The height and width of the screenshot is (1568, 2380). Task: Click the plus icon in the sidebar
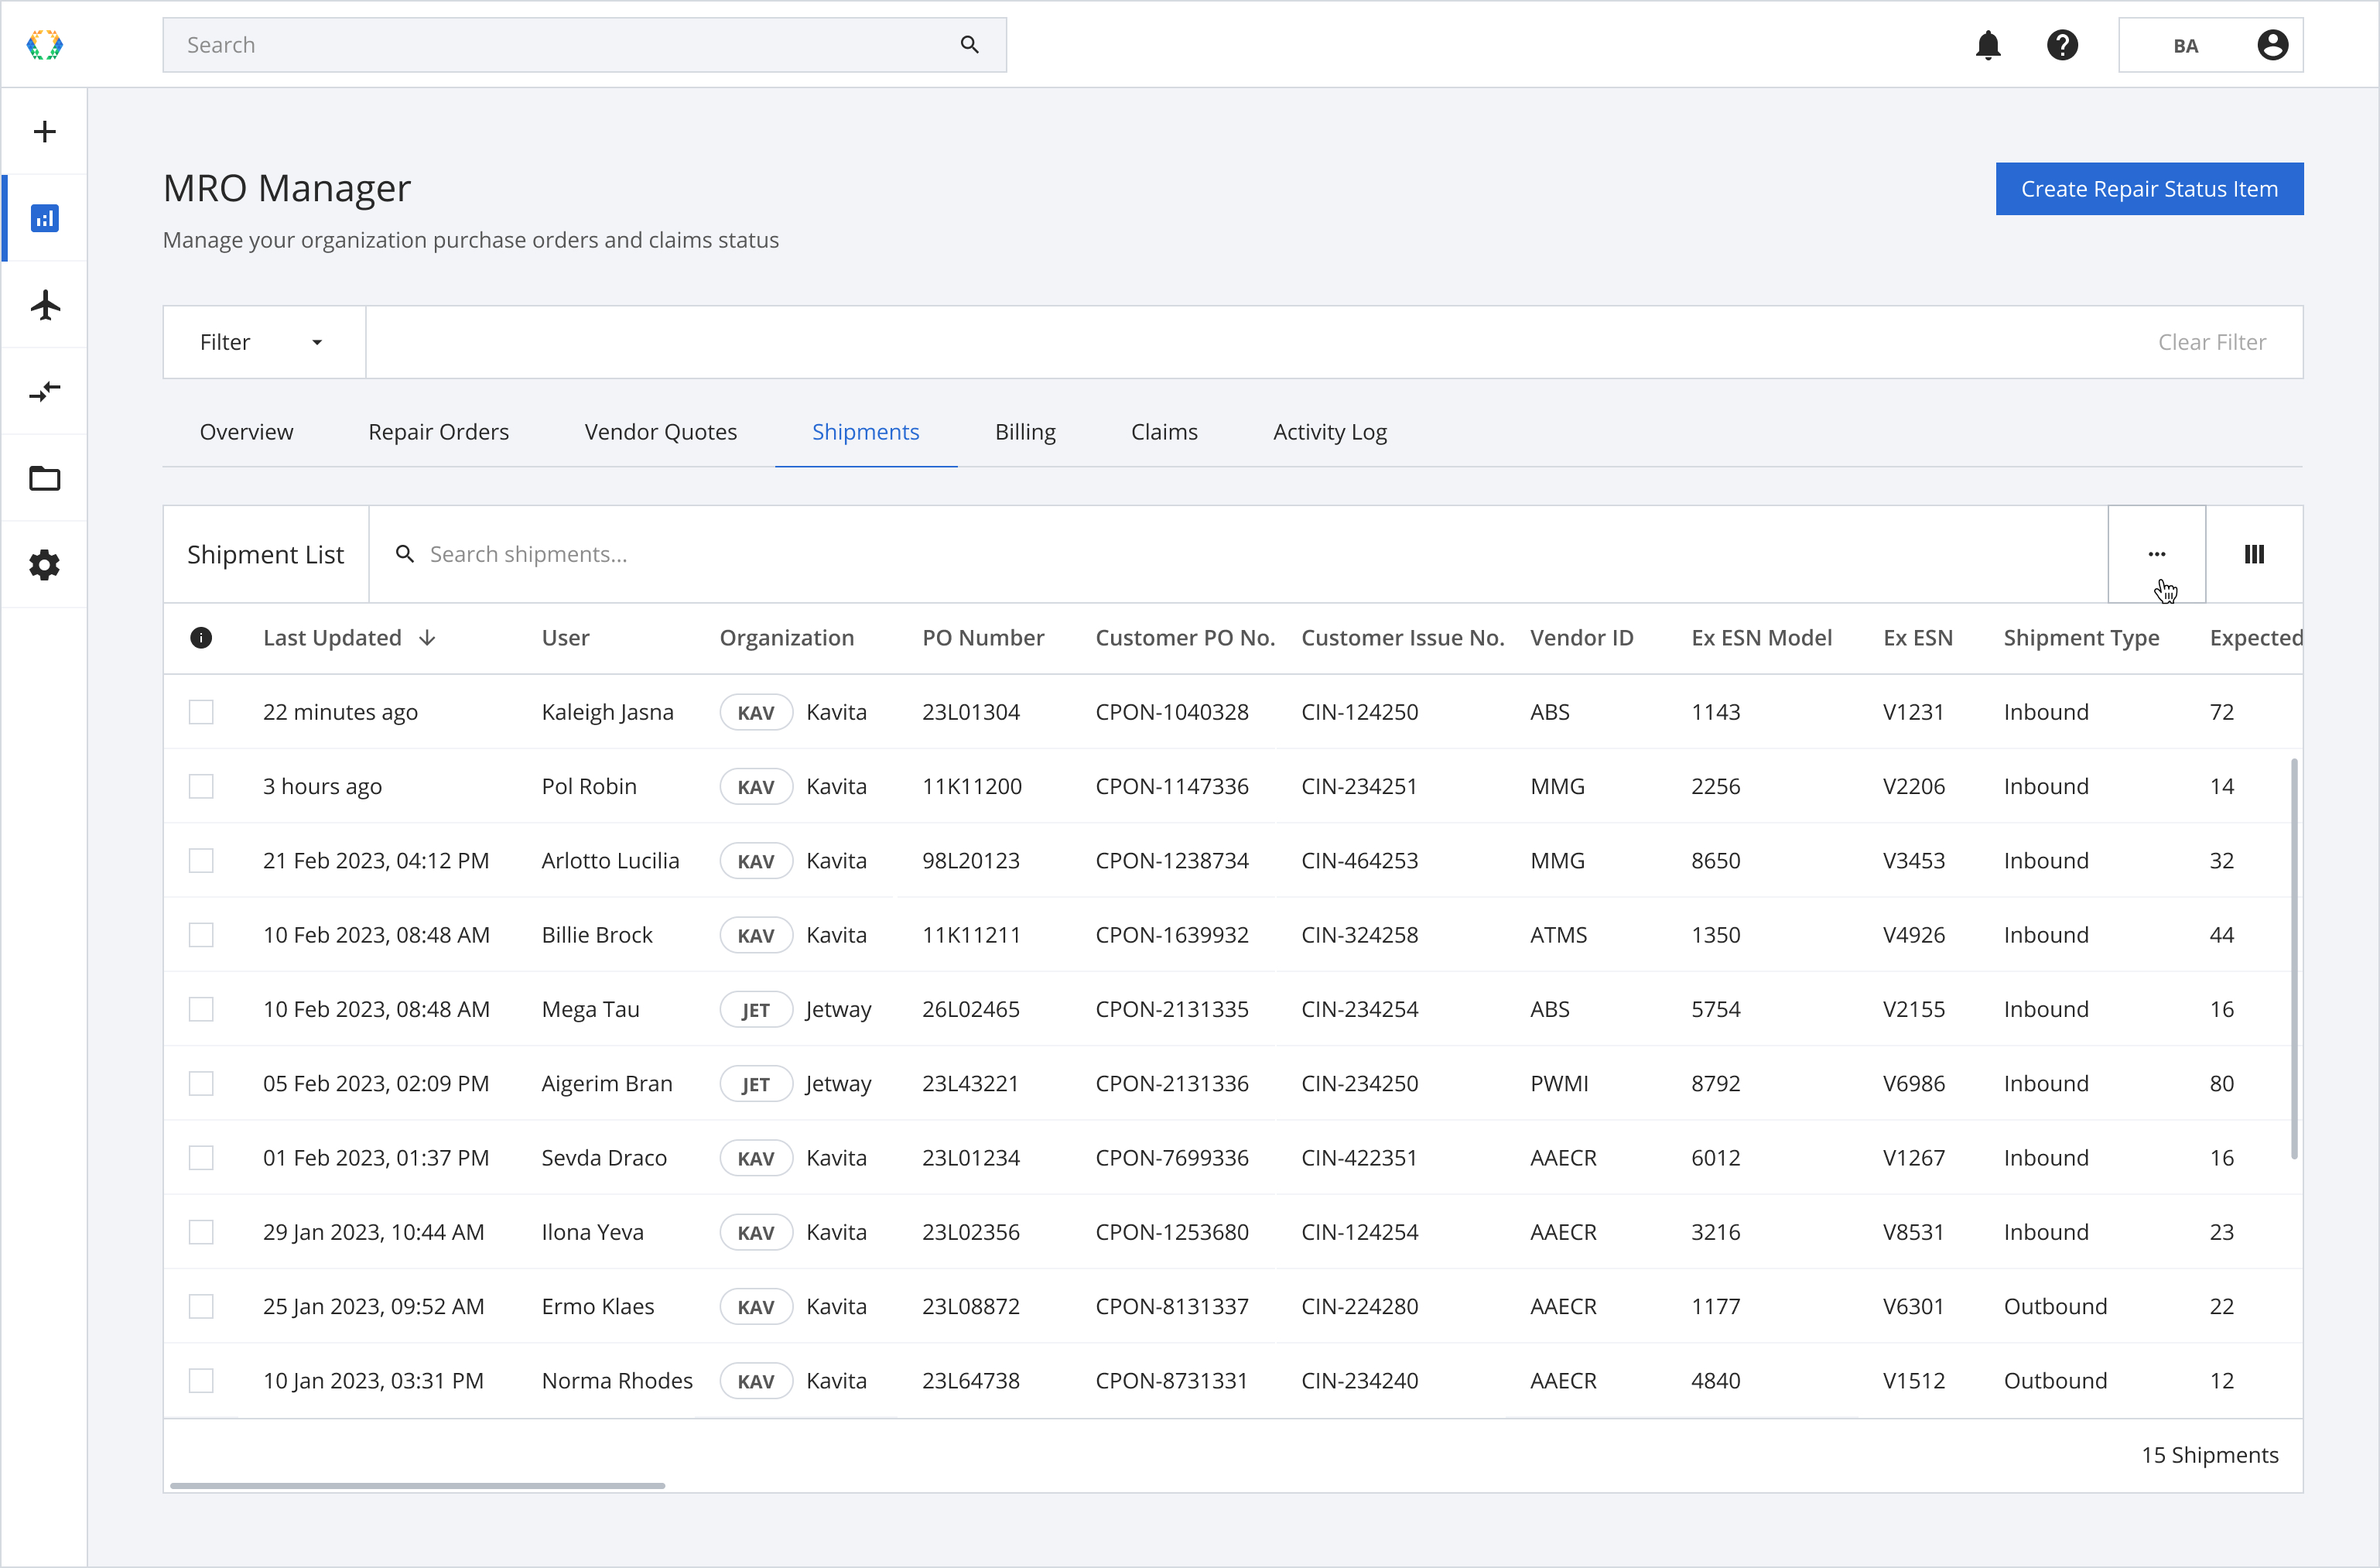(44, 132)
